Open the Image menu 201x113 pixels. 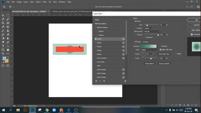click(x=19, y=2)
